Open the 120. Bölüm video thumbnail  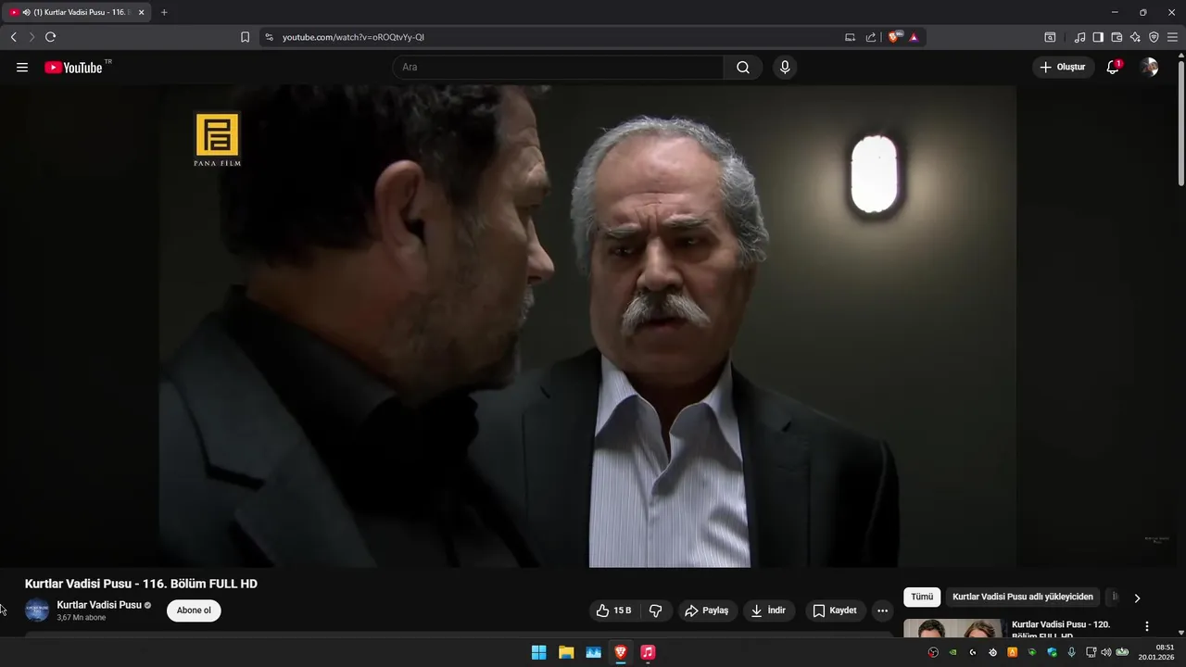953,629
